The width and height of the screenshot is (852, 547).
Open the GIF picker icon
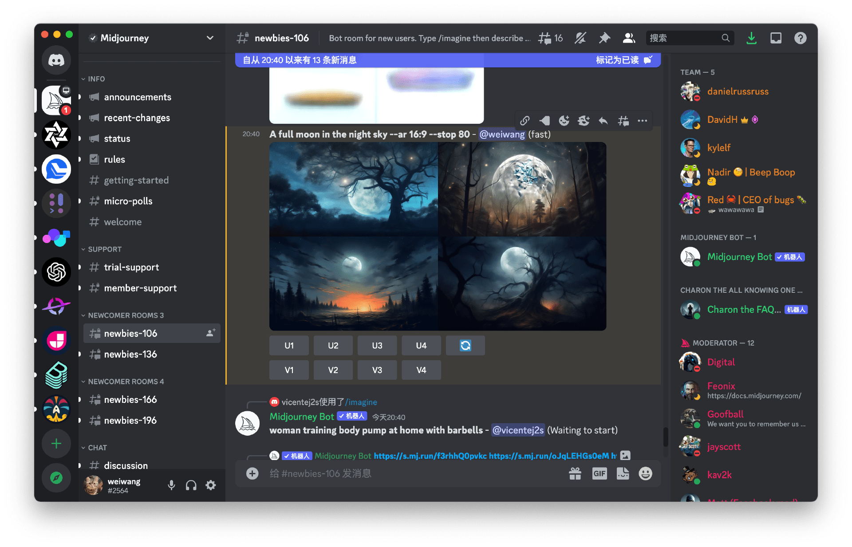(599, 474)
